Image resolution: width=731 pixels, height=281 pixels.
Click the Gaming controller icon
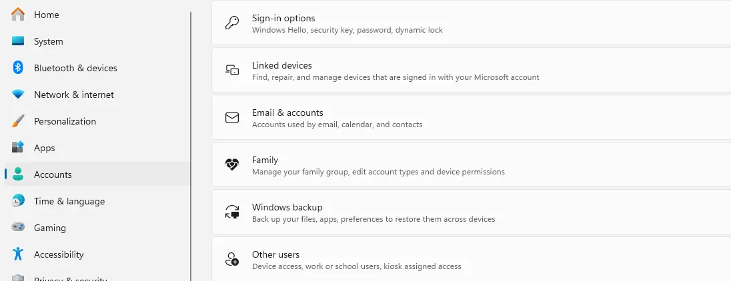click(18, 228)
